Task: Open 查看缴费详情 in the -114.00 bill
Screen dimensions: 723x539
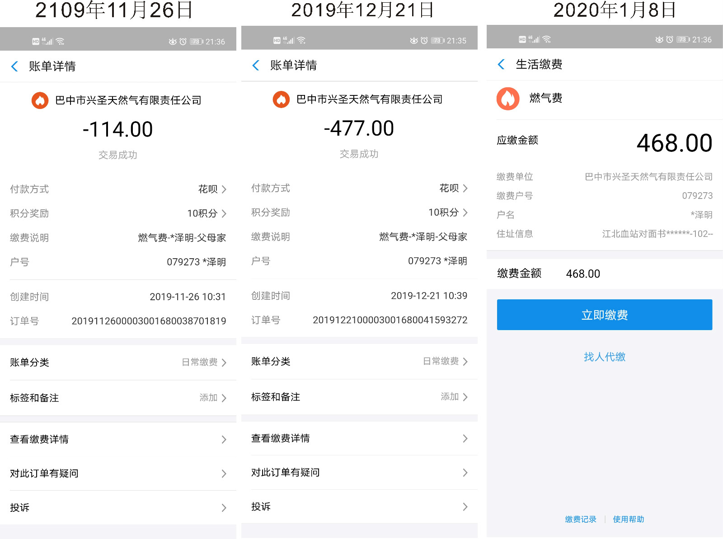Action: (x=118, y=439)
